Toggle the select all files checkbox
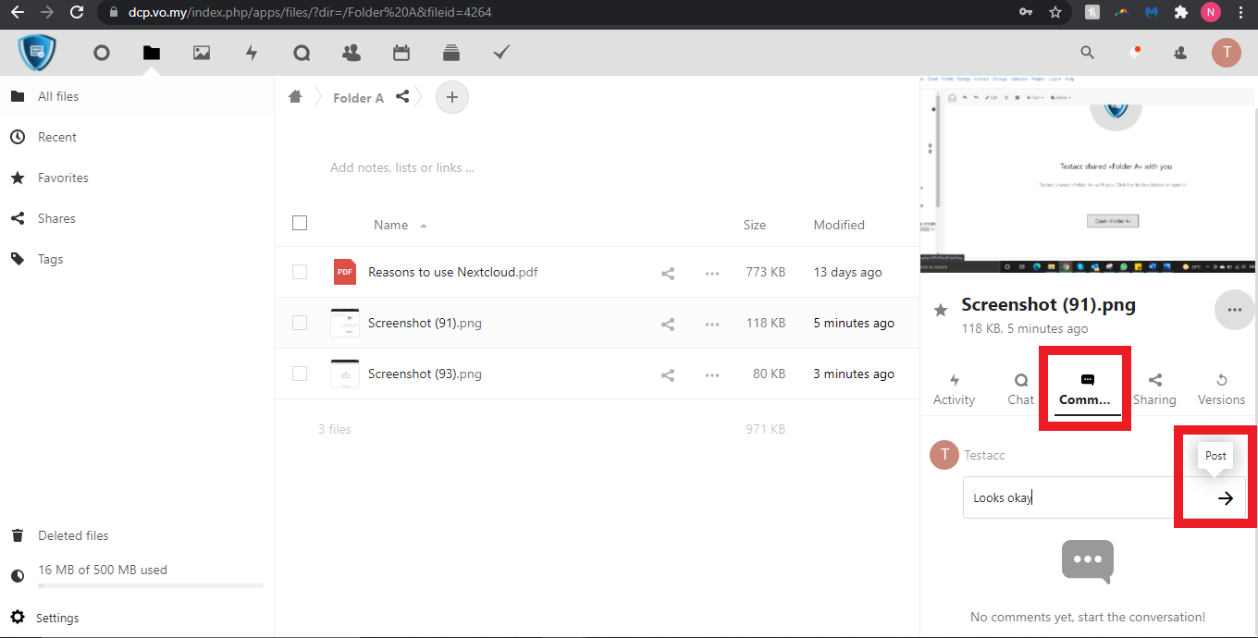This screenshot has width=1258, height=638. [x=300, y=223]
